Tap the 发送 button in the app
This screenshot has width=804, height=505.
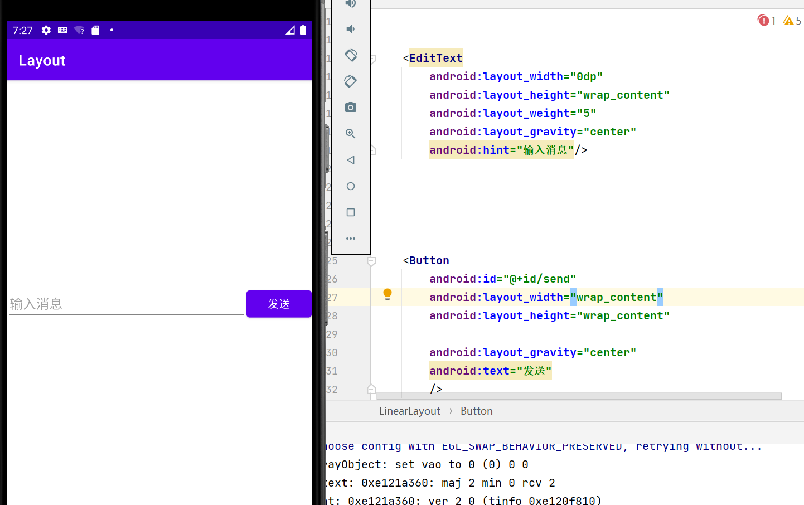279,304
